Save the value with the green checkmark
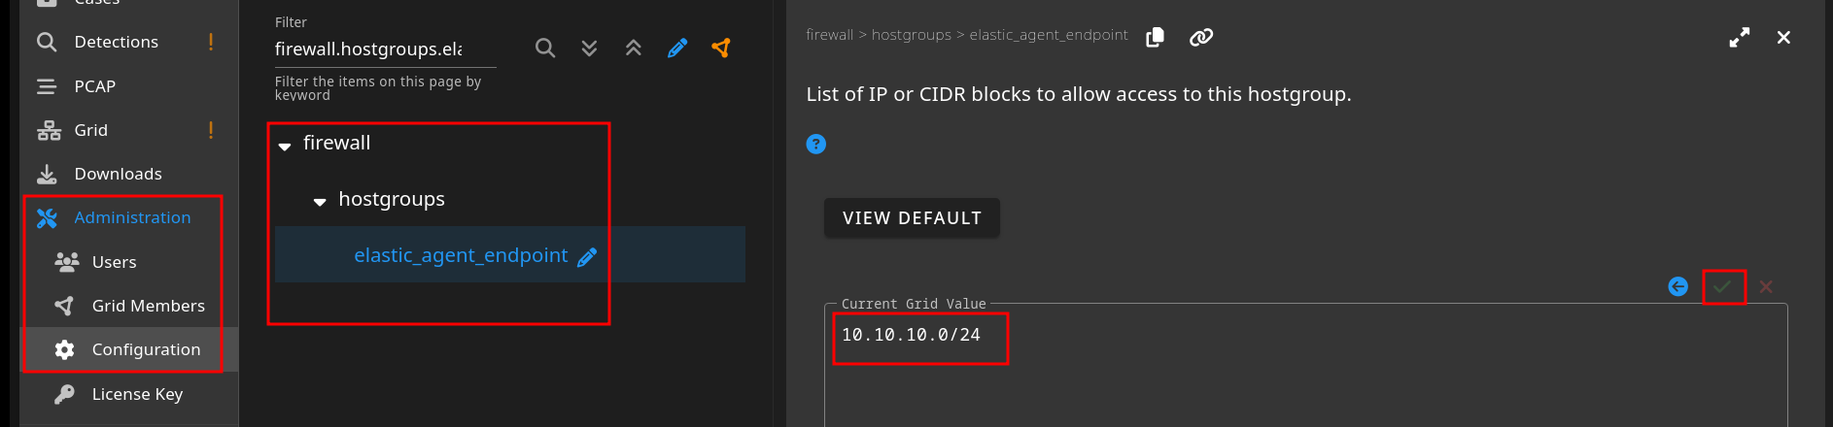Image resolution: width=1833 pixels, height=427 pixels. click(x=1722, y=286)
